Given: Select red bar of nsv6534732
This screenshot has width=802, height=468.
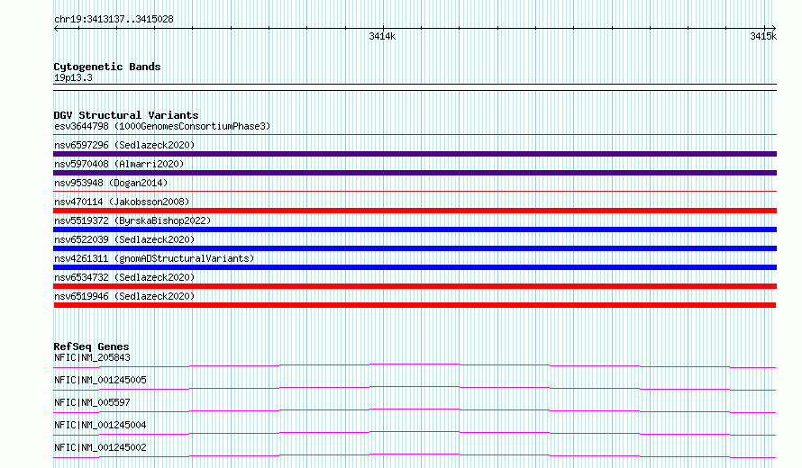Looking at the screenshot, I should coord(415,286).
